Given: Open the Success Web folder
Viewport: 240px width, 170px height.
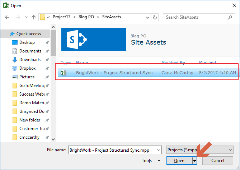Looking at the screenshot, I should [x=32, y=94].
